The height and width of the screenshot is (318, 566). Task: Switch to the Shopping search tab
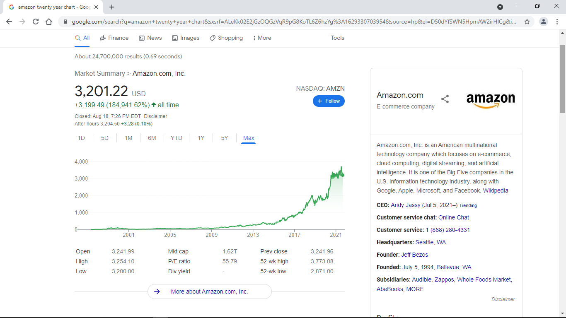[x=226, y=38]
